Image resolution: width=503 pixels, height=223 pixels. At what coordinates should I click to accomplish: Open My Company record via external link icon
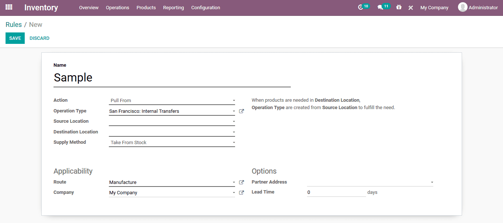pos(241,192)
